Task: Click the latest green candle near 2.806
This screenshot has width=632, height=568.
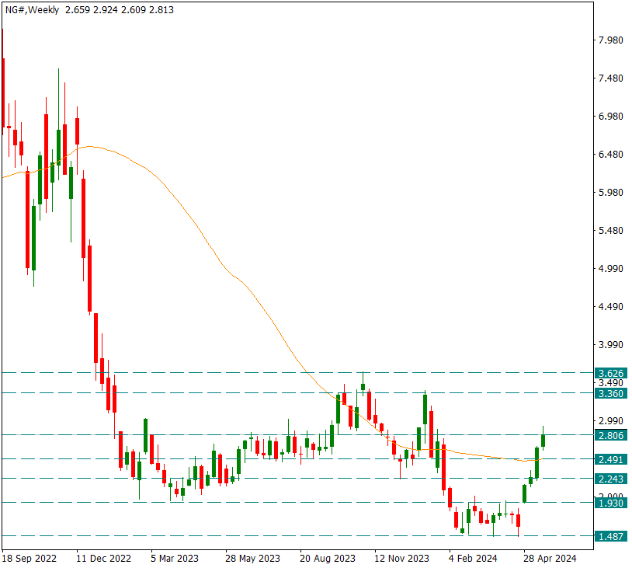Action: (x=543, y=440)
